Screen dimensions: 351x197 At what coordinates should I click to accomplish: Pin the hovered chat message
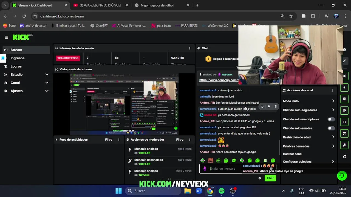click(x=269, y=107)
